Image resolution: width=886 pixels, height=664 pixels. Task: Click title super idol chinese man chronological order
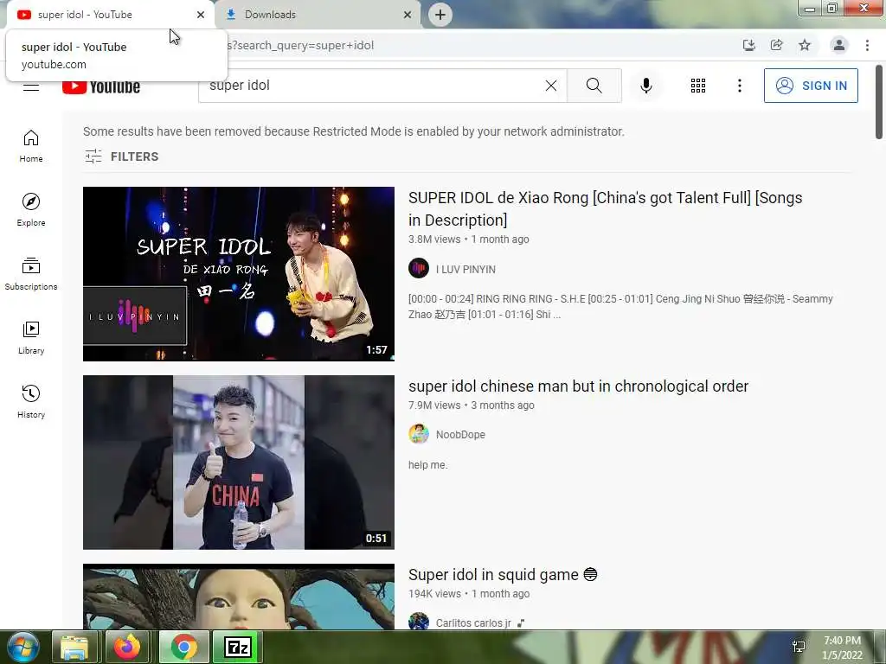pos(578,386)
